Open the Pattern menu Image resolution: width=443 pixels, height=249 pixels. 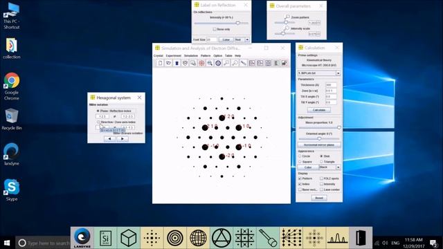[206, 56]
